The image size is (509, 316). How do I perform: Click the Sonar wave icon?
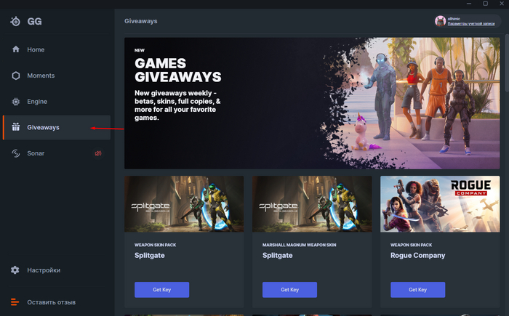tap(15, 153)
